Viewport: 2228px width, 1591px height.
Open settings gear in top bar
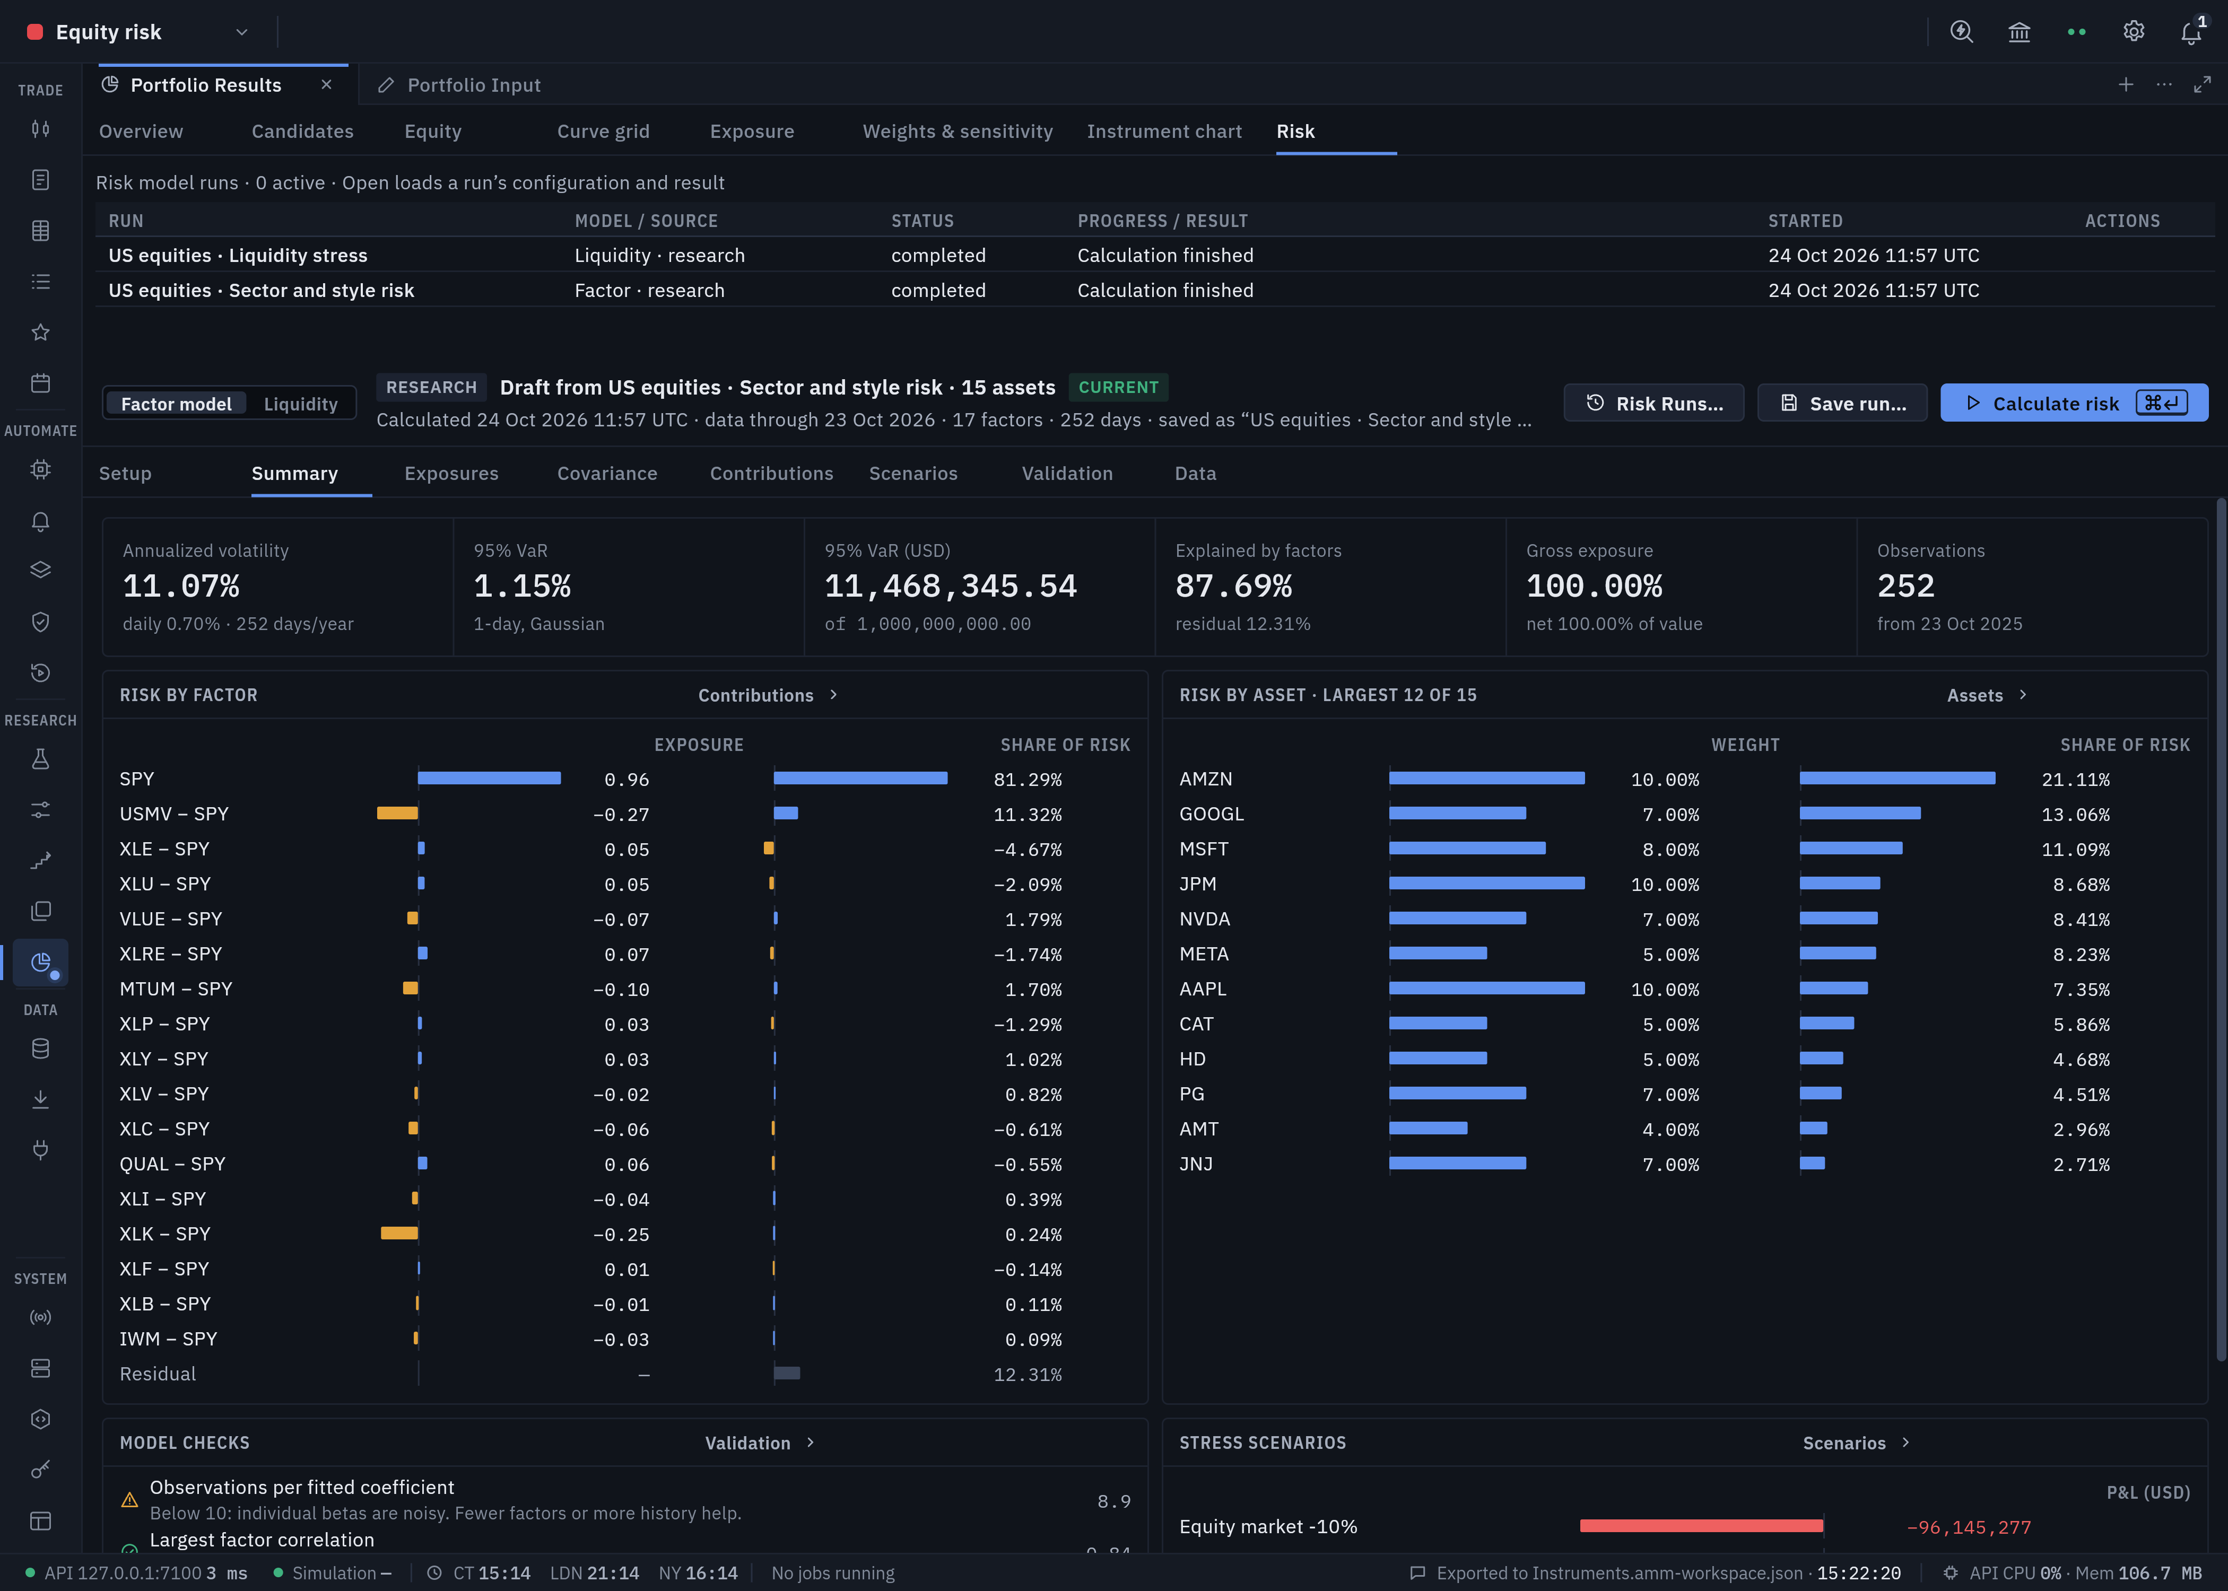2134,32
